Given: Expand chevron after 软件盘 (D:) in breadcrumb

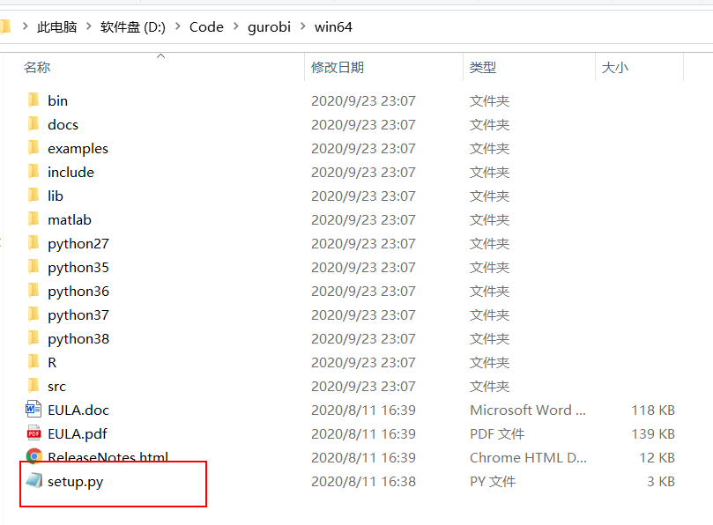Looking at the screenshot, I should click(x=178, y=26).
